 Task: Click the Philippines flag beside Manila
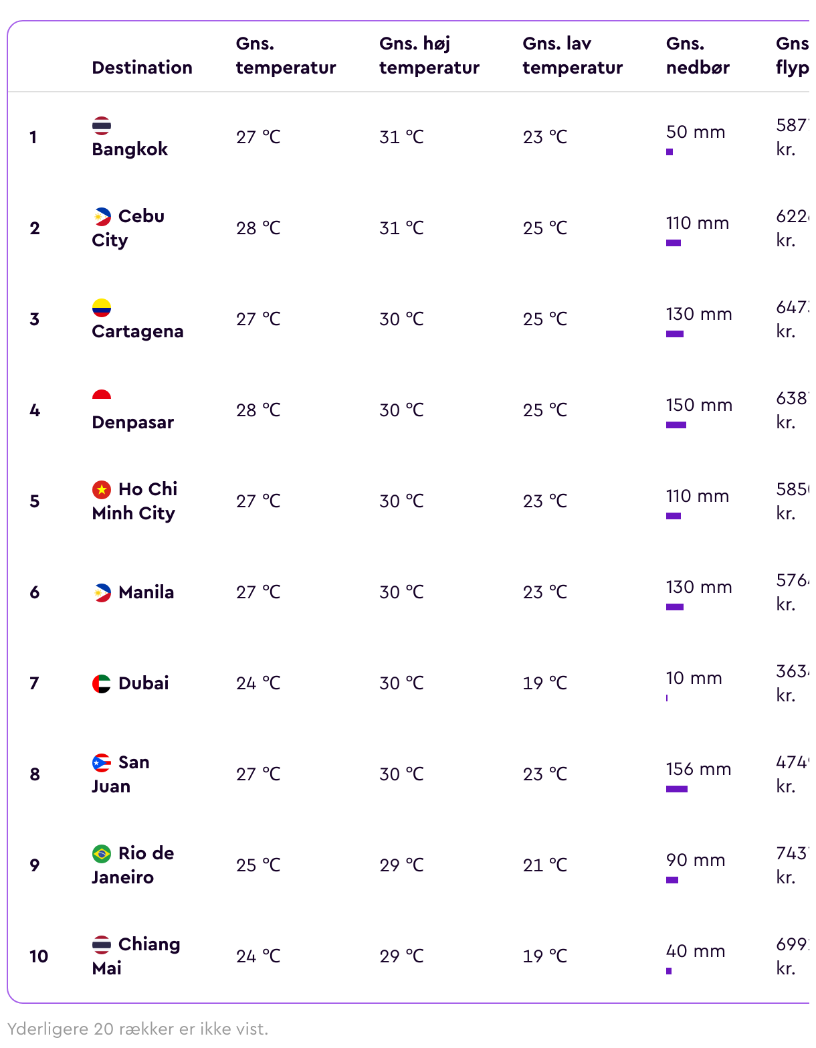[x=102, y=593]
